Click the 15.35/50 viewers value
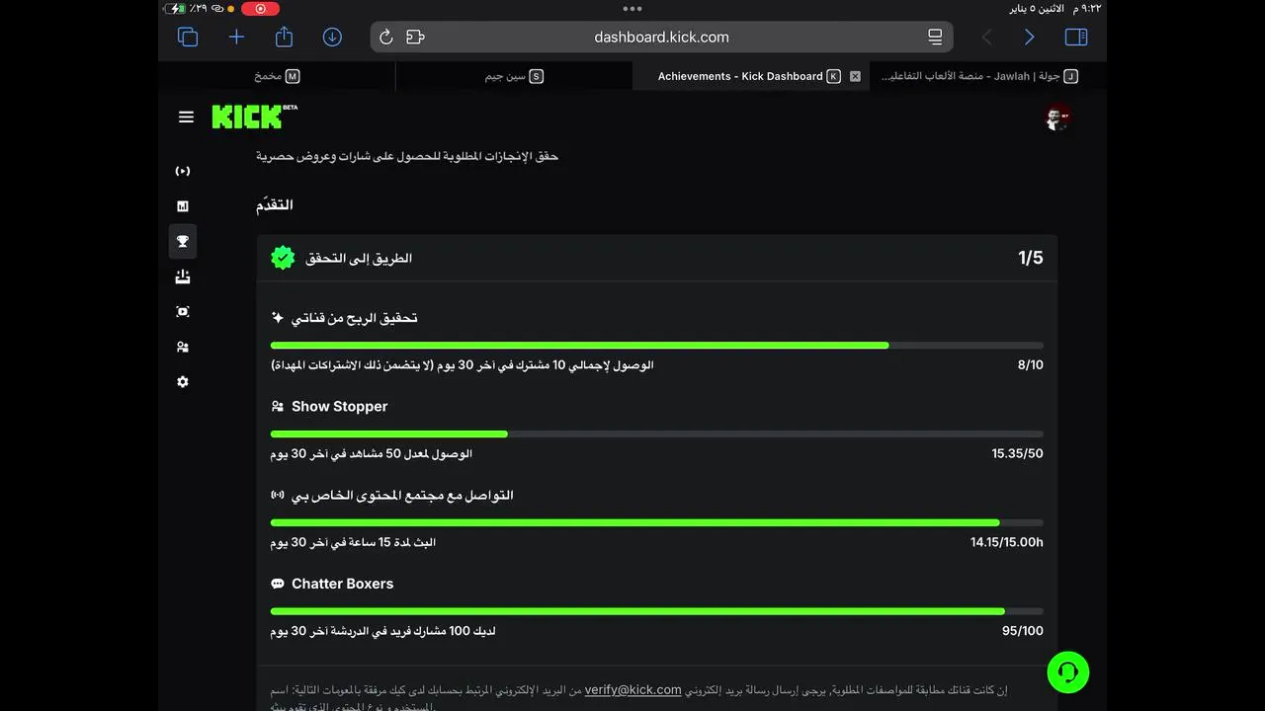 [x=1017, y=453]
